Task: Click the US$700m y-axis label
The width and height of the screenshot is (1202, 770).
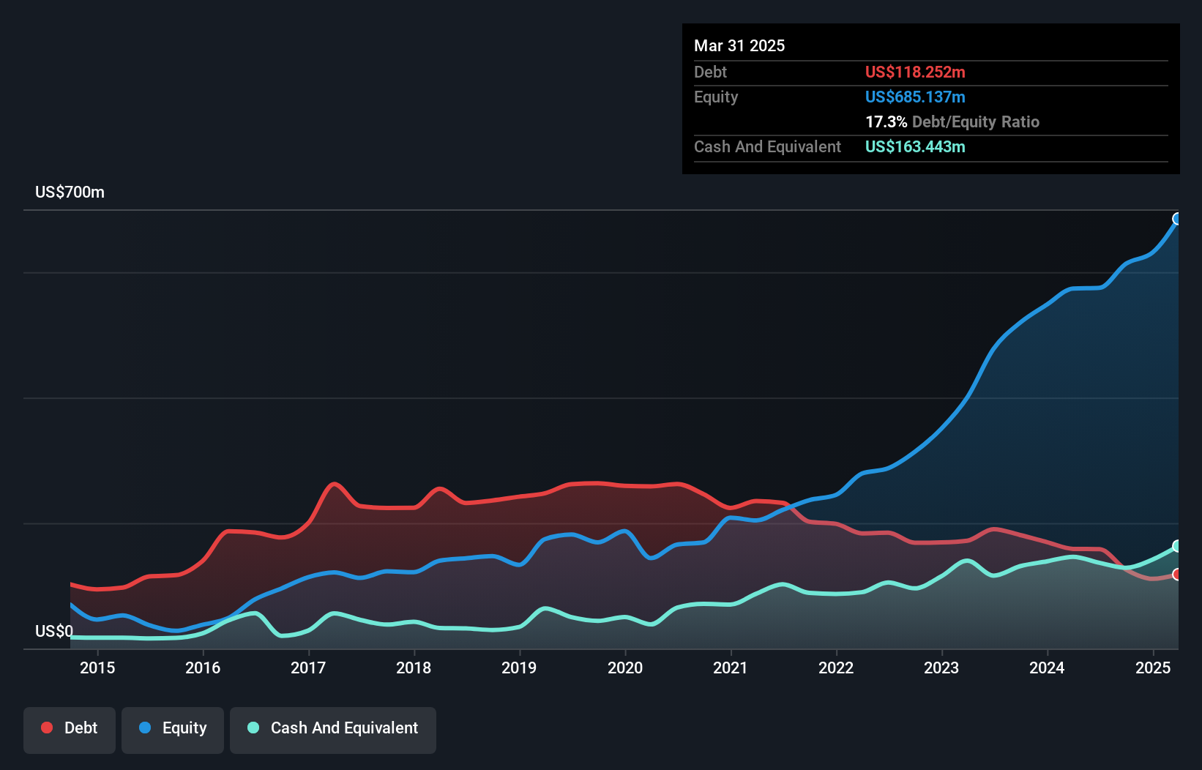Action: [70, 192]
